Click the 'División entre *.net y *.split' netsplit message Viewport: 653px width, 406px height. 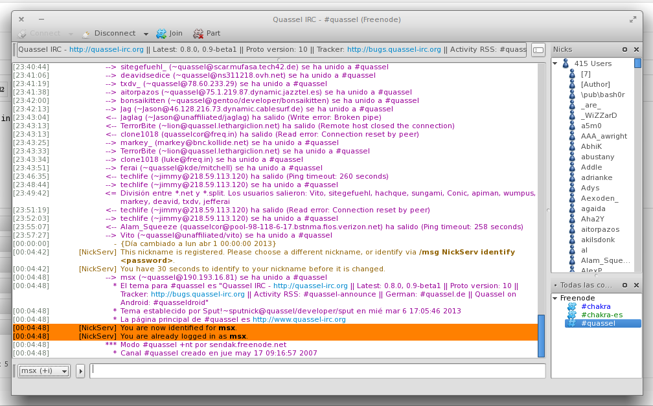click(x=328, y=197)
